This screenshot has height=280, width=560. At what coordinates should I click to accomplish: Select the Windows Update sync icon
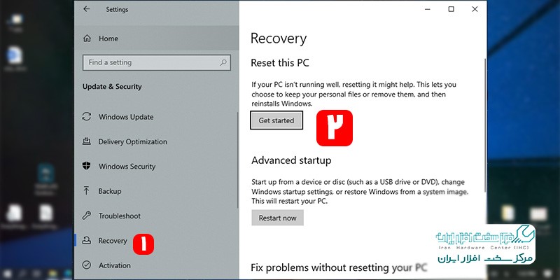[86, 117]
